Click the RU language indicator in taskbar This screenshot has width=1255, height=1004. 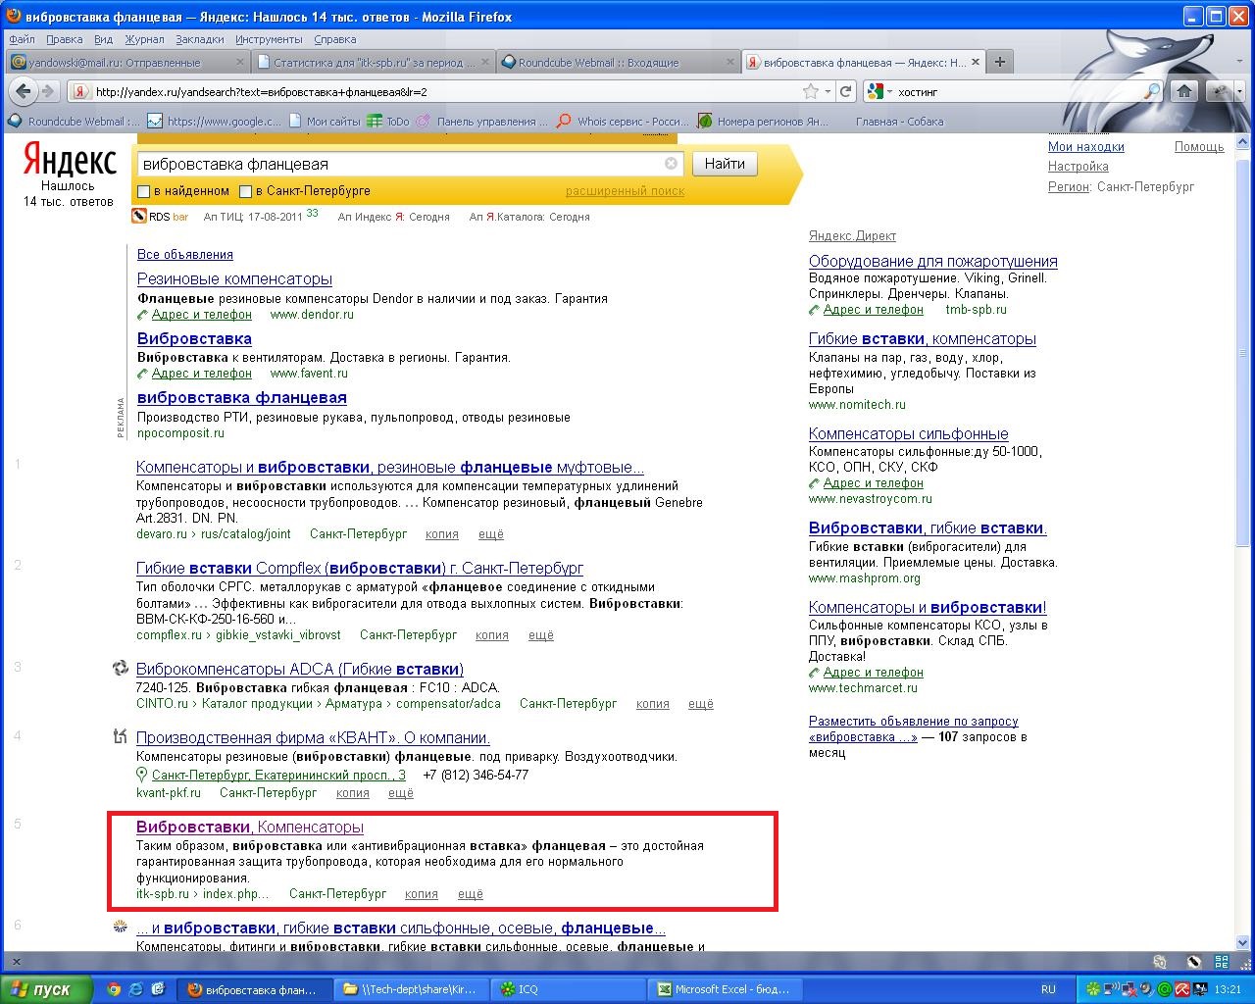(x=1048, y=989)
